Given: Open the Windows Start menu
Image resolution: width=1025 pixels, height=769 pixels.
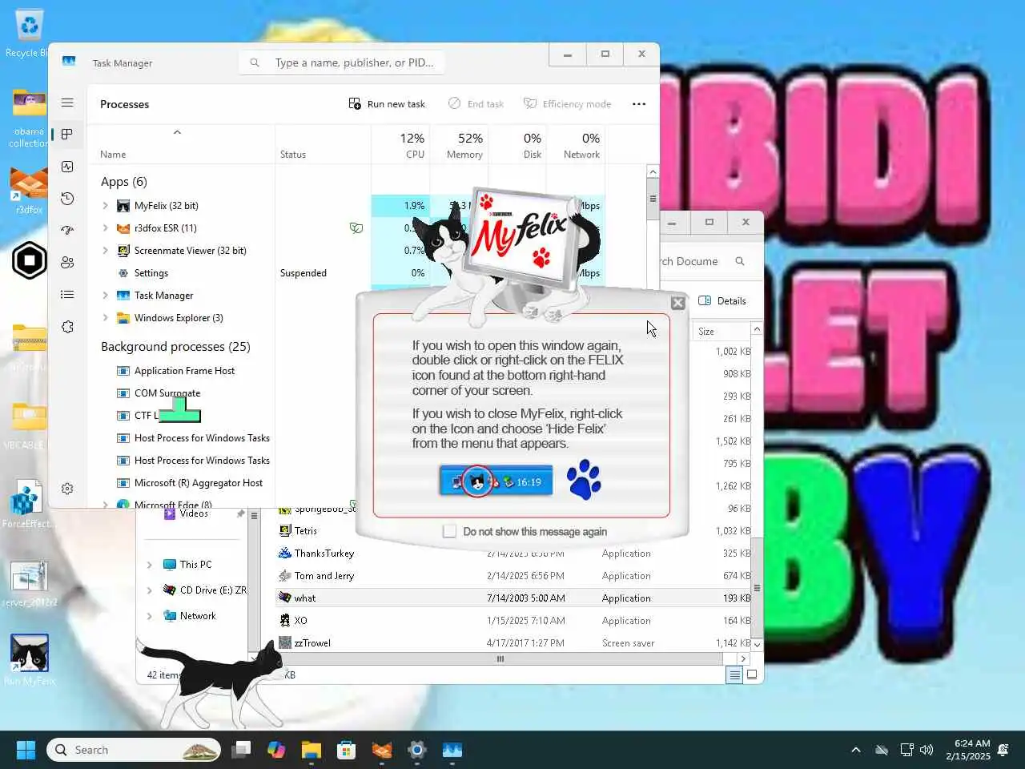Looking at the screenshot, I should click(x=26, y=750).
